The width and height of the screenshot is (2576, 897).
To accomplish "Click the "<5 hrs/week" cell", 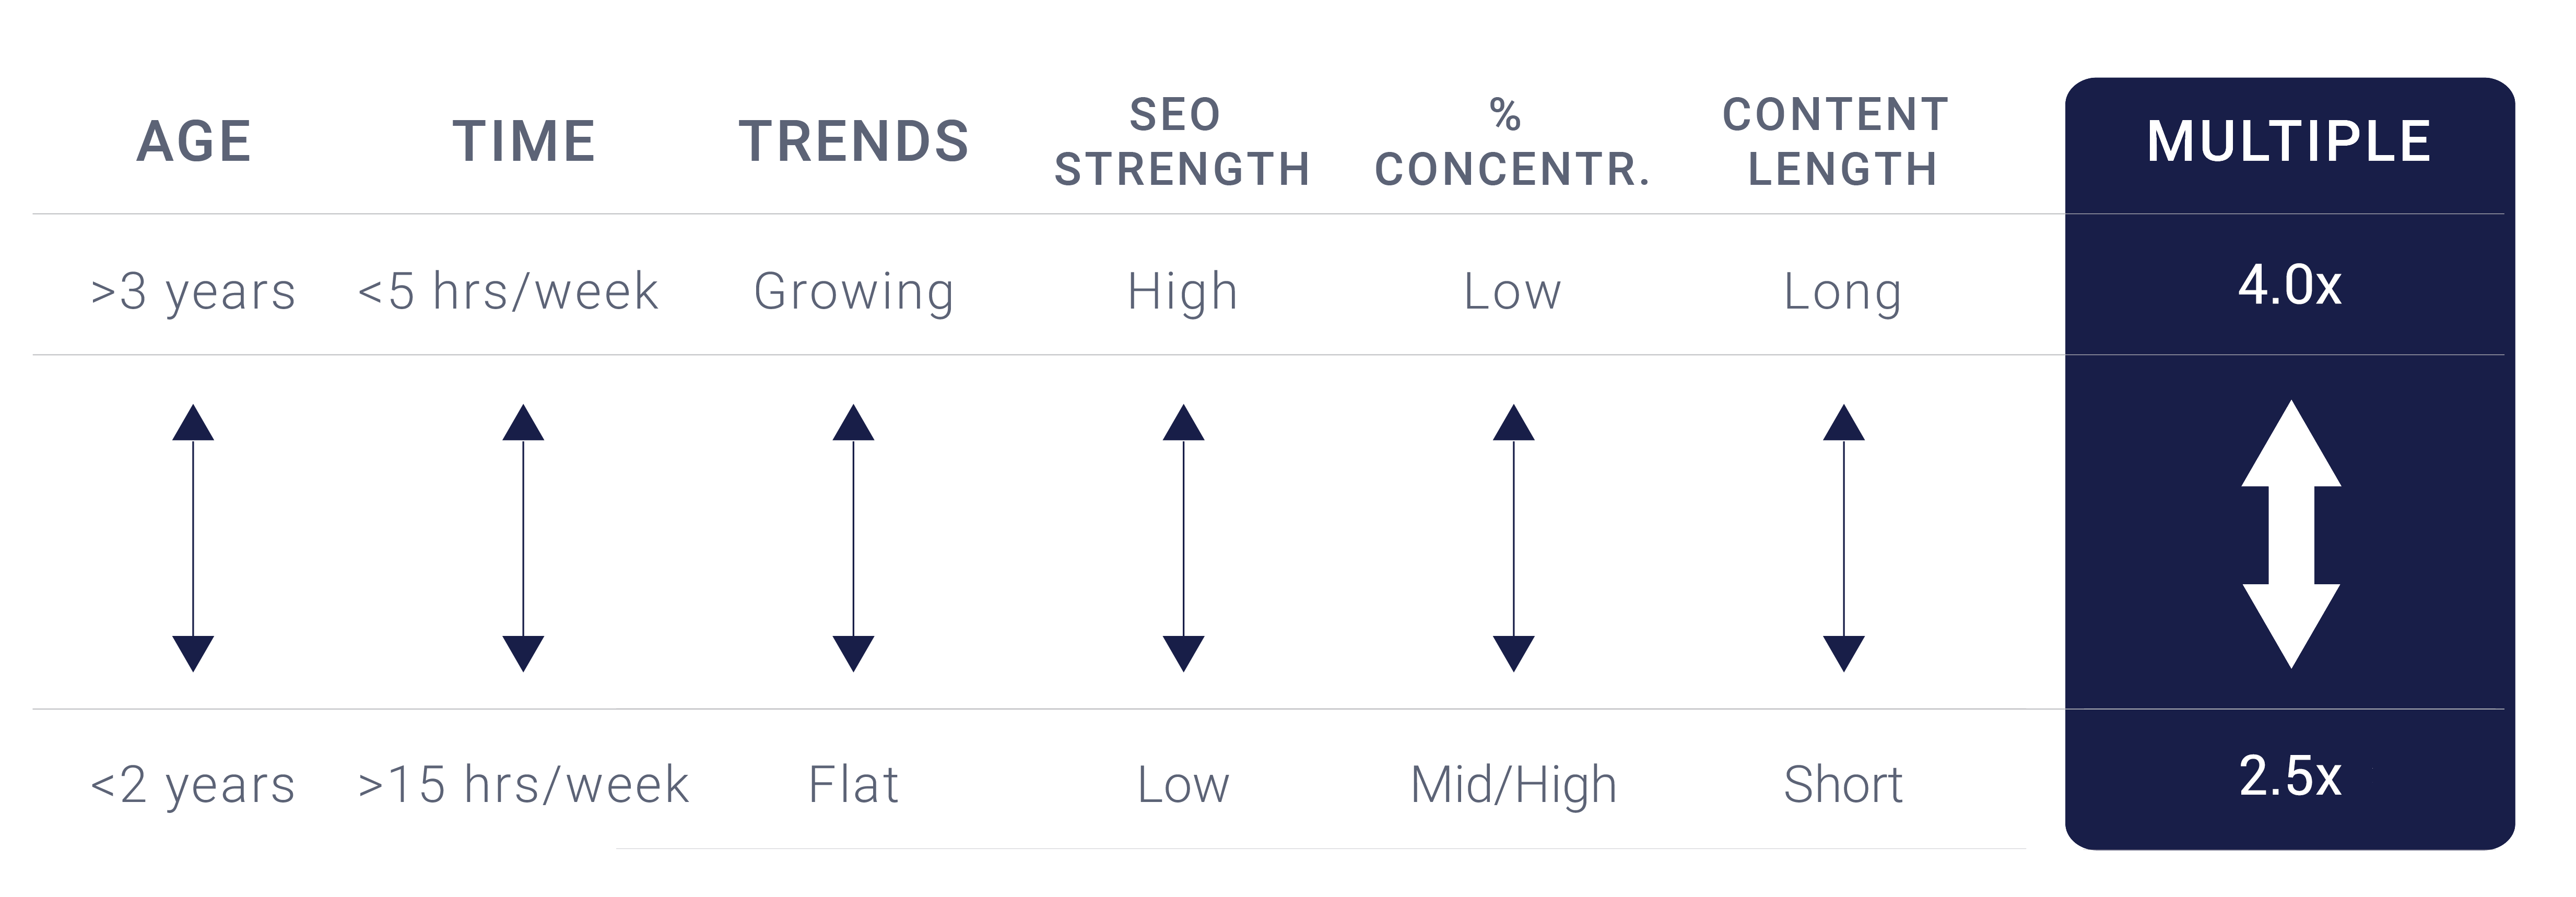I will tap(508, 292).
